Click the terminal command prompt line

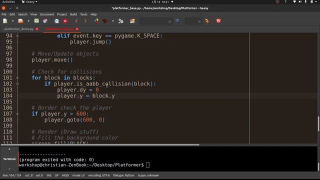(x=84, y=165)
